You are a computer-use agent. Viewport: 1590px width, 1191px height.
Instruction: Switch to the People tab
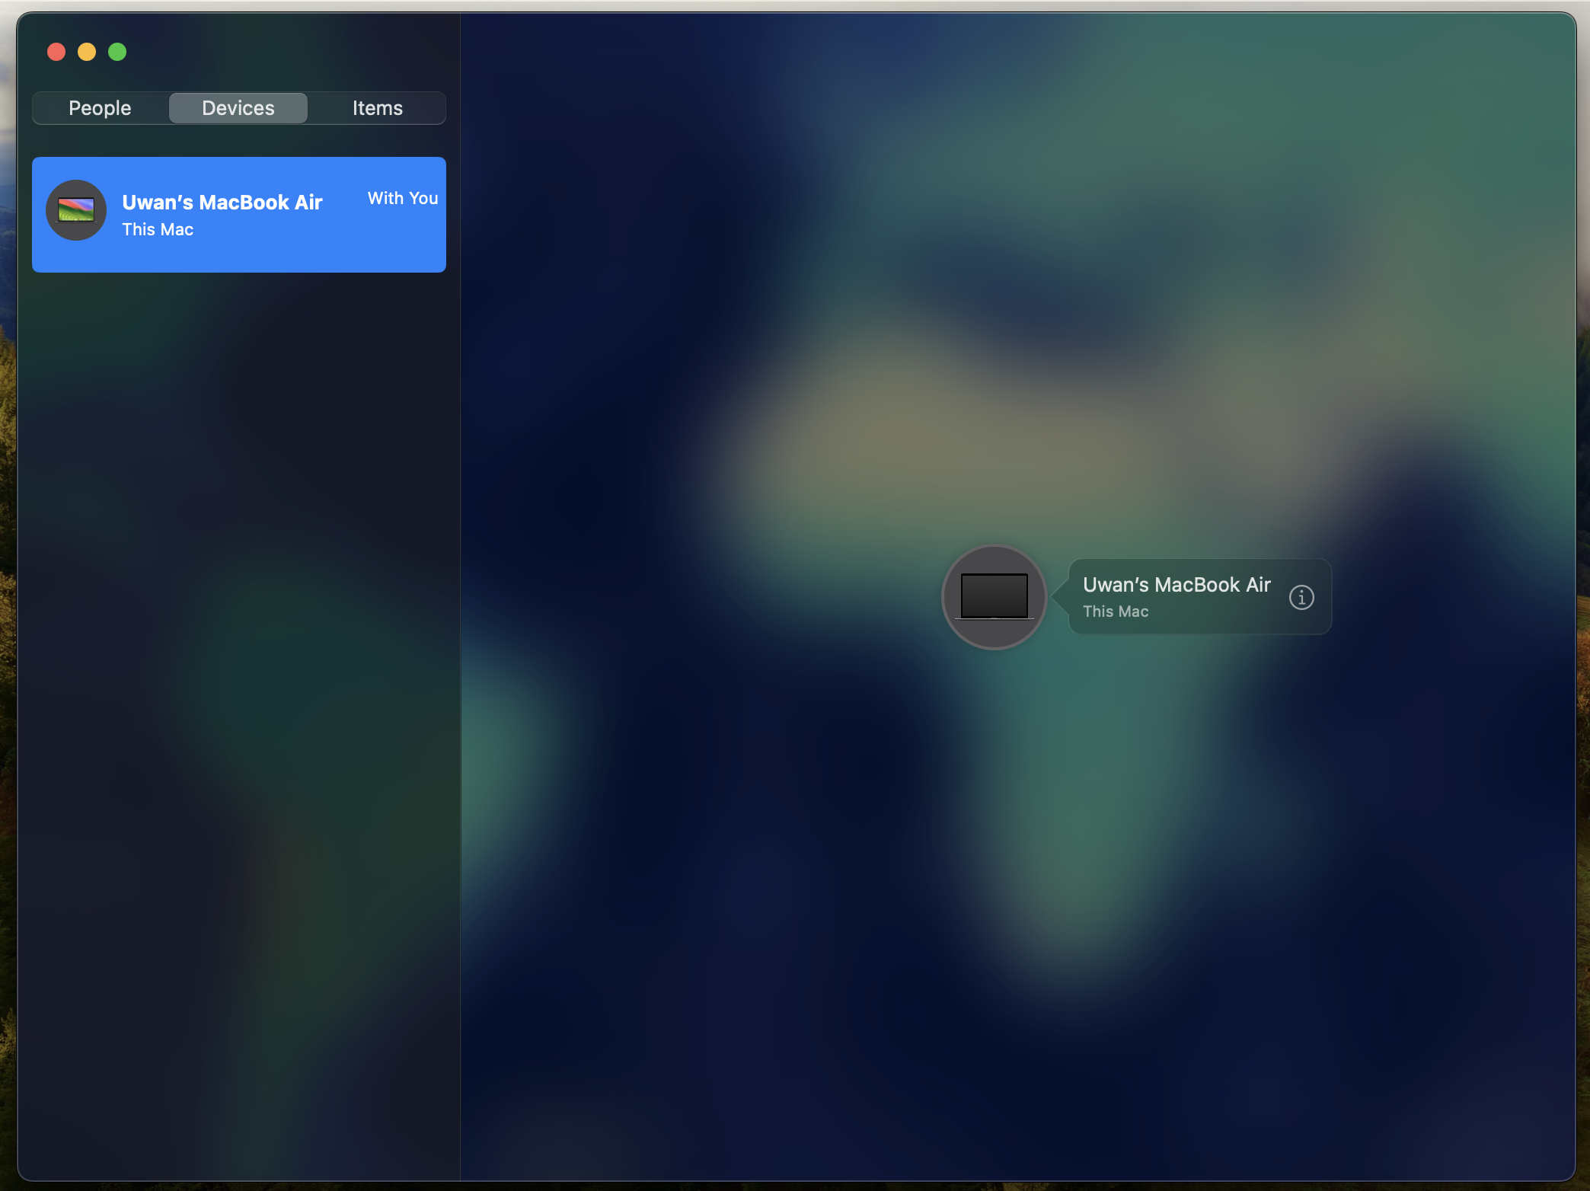point(100,107)
